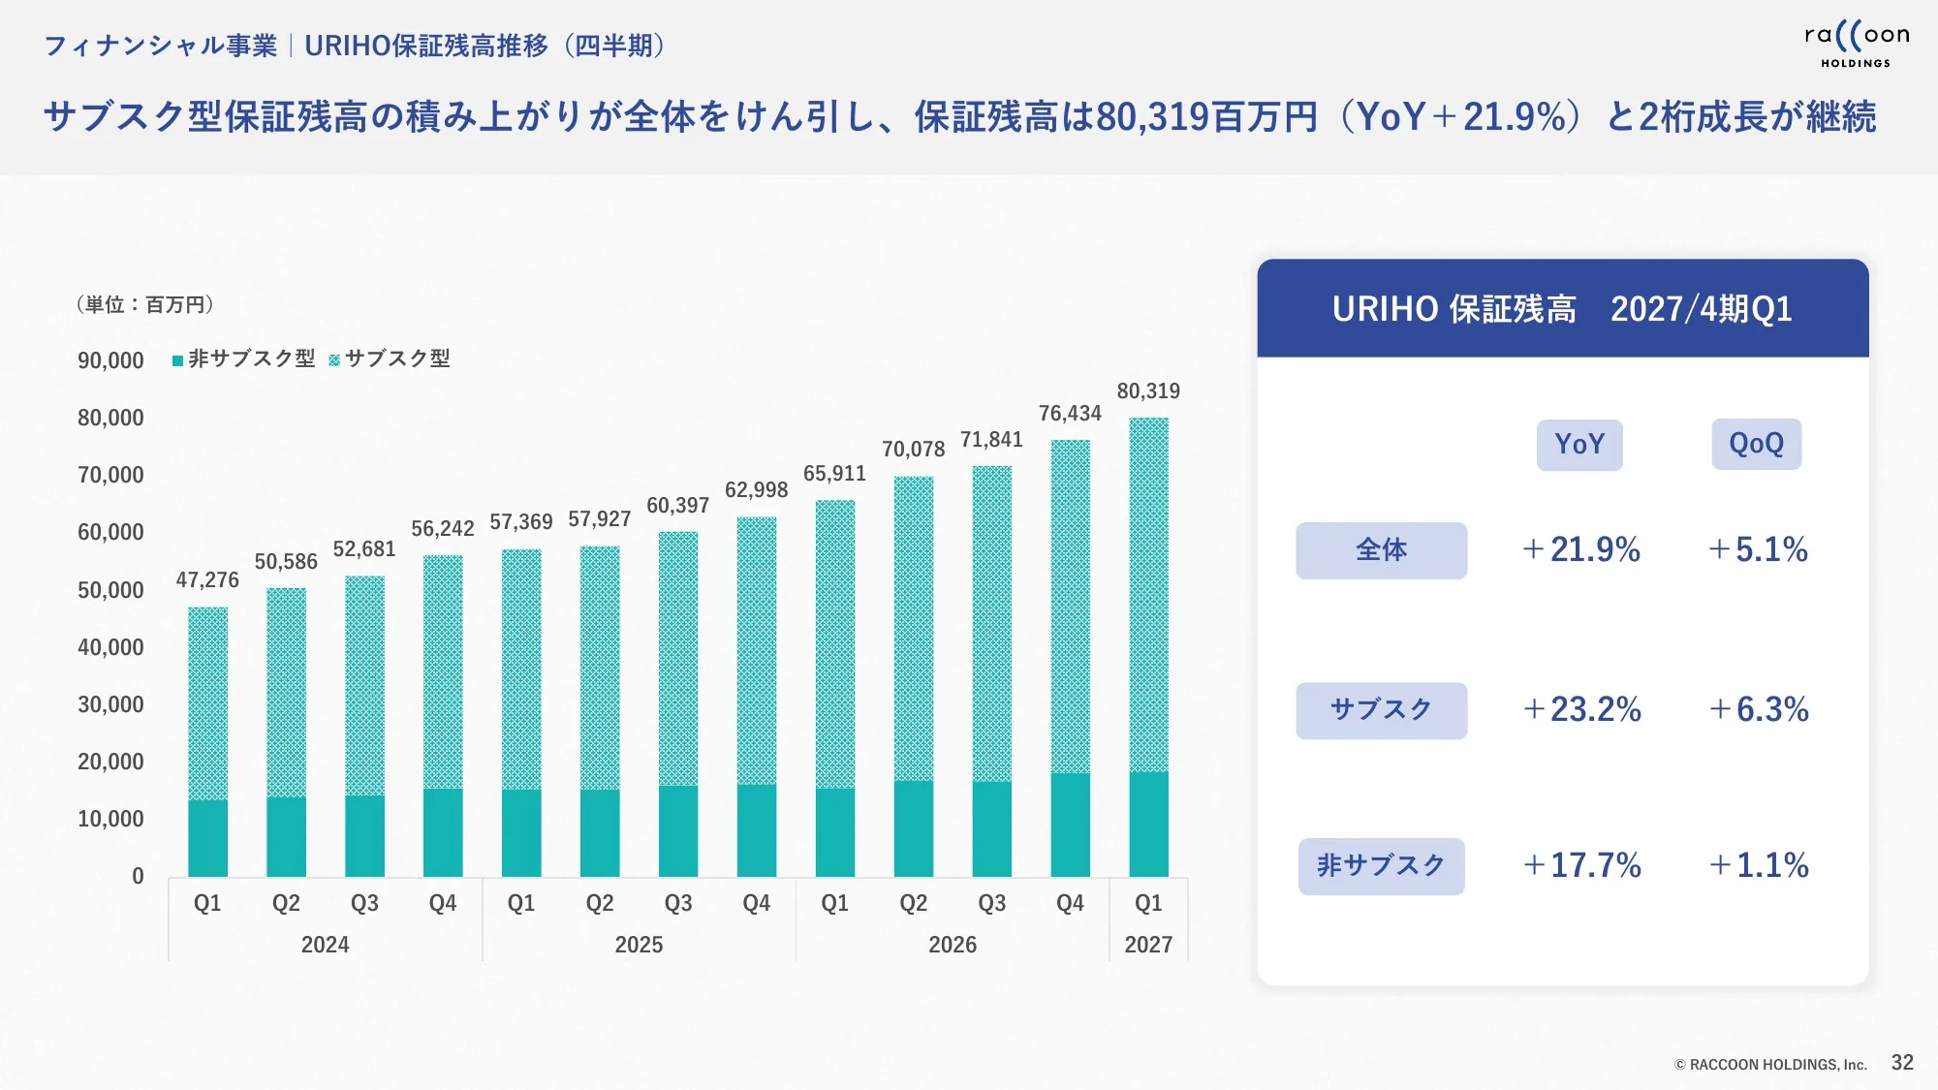Click page number 32
The image size is (1938, 1090).
coord(1902,1063)
